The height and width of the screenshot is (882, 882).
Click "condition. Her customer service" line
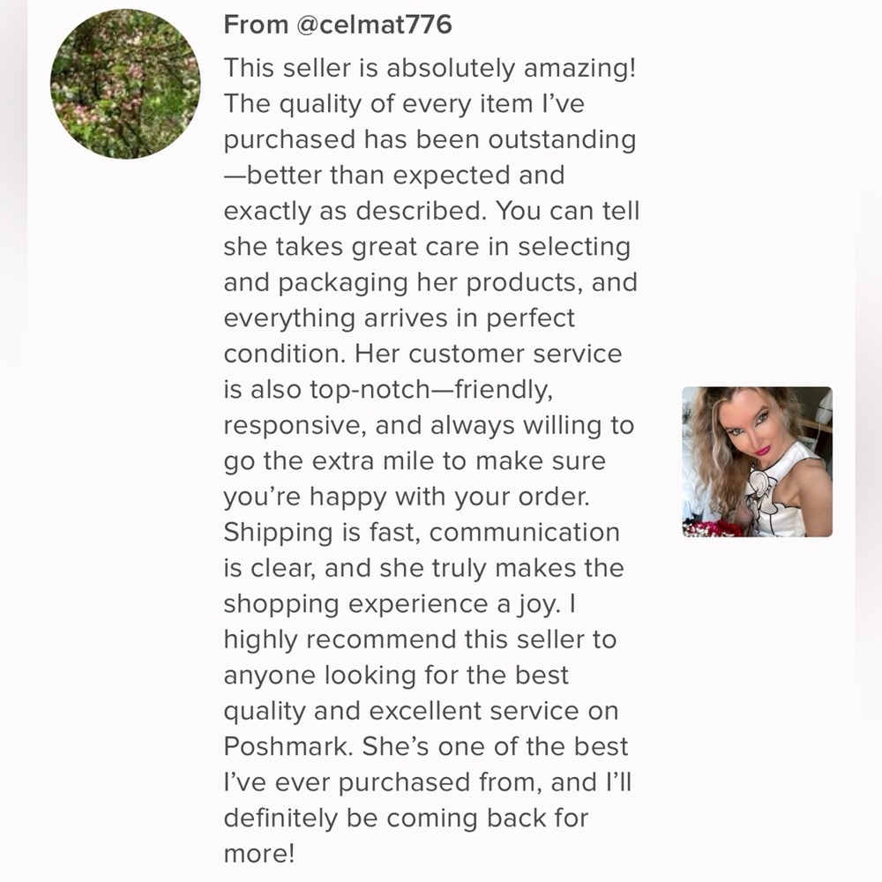(x=422, y=354)
